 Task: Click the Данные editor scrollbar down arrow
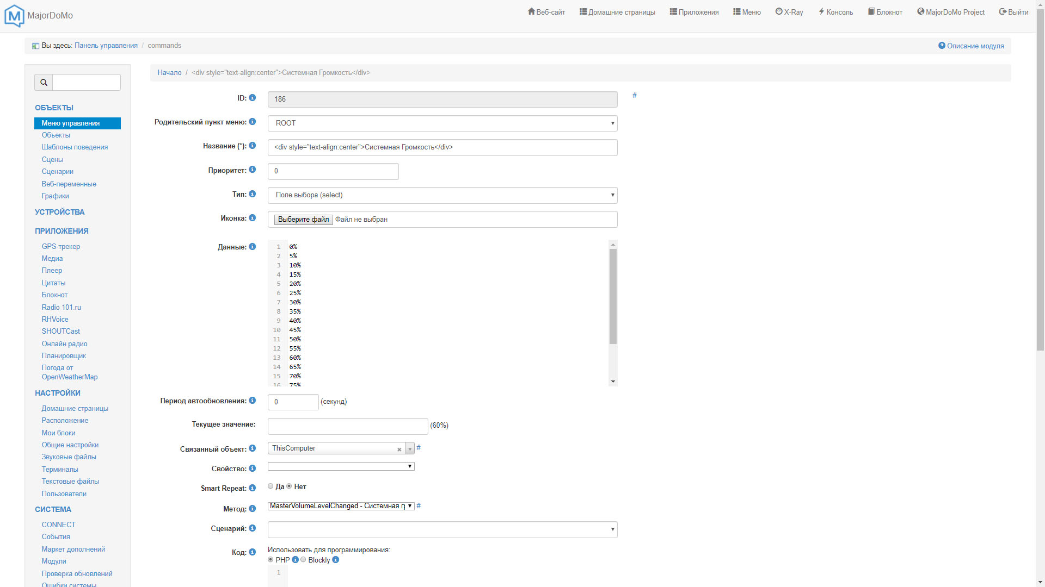(613, 382)
